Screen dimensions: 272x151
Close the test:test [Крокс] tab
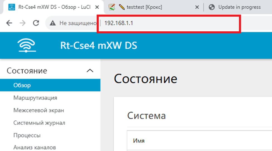(x=197, y=7)
